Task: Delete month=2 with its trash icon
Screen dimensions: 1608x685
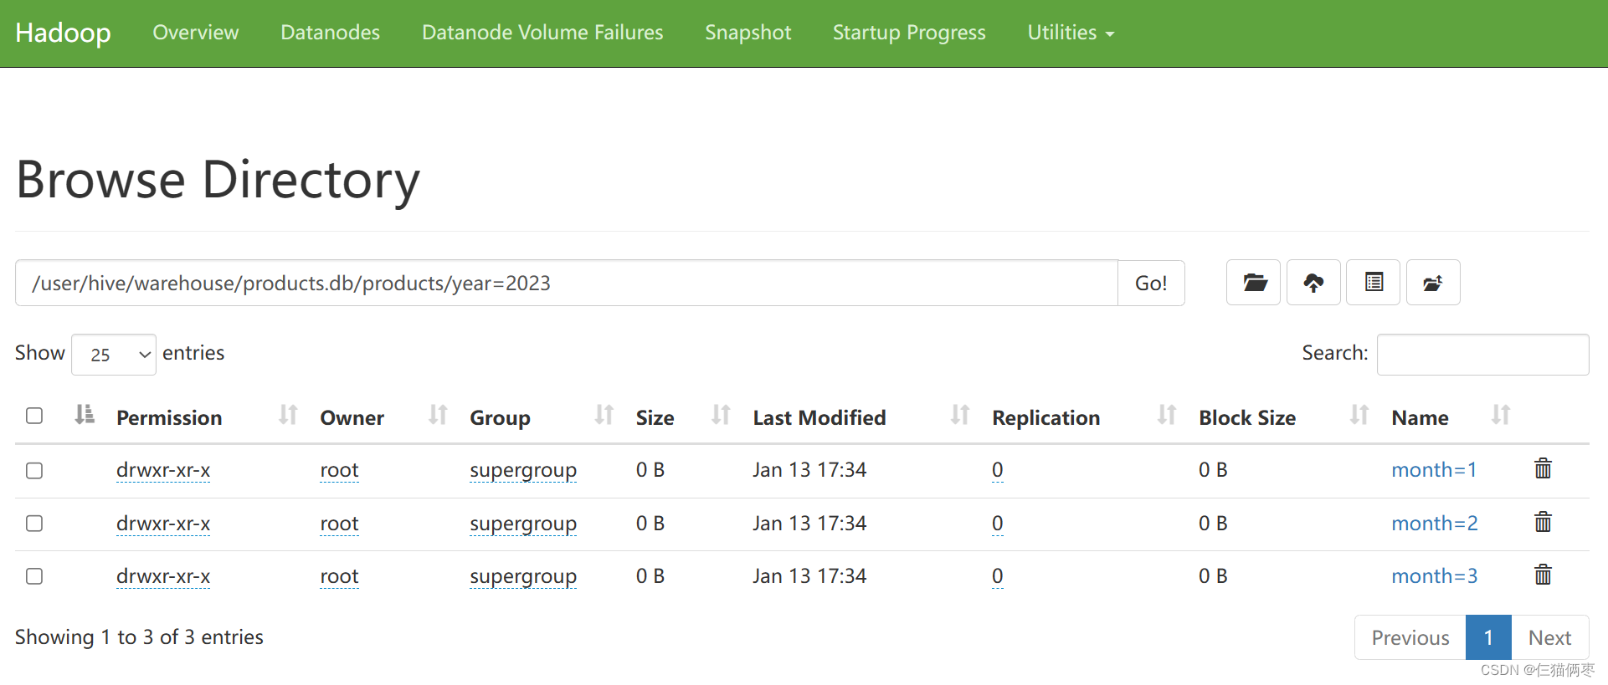Action: pyautogui.click(x=1543, y=522)
